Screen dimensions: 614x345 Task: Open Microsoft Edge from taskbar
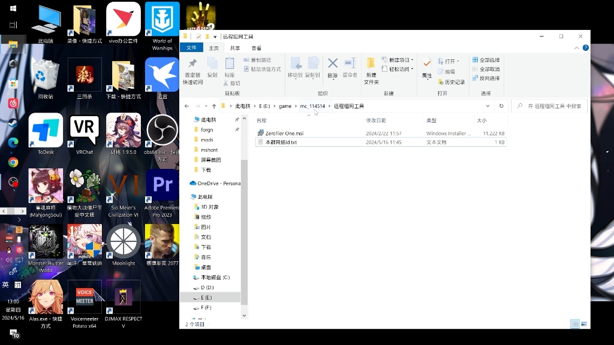click(x=13, y=143)
